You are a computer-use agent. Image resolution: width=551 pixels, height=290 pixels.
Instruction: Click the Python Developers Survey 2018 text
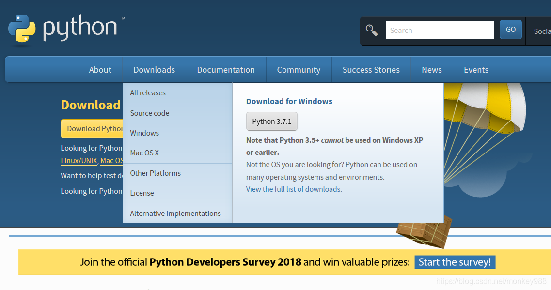pos(225,262)
